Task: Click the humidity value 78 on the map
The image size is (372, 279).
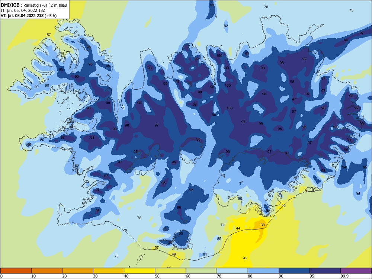Action: coord(139,218)
